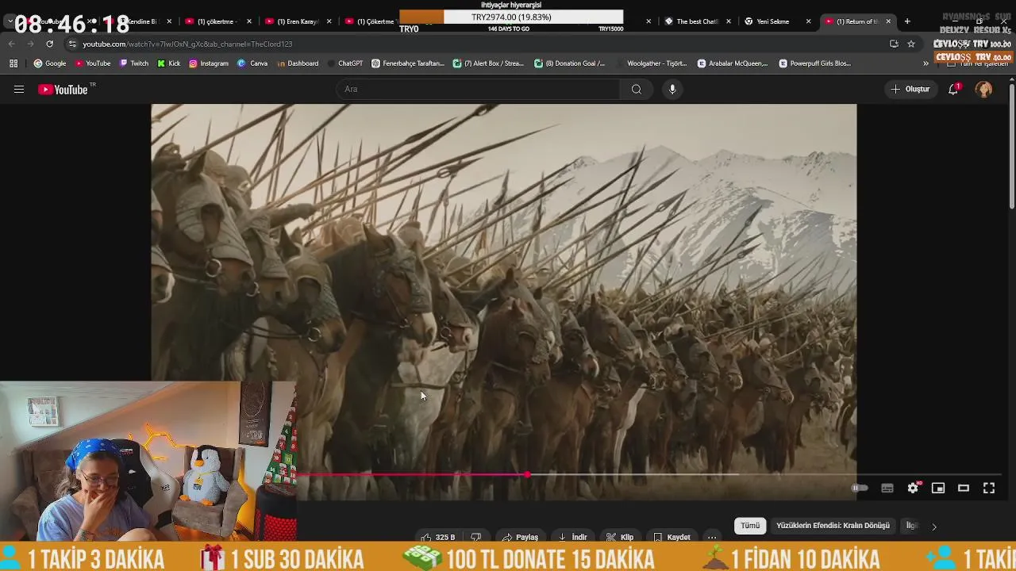Enter fullscreen on the video
Image resolution: width=1016 pixels, height=571 pixels.
(989, 489)
